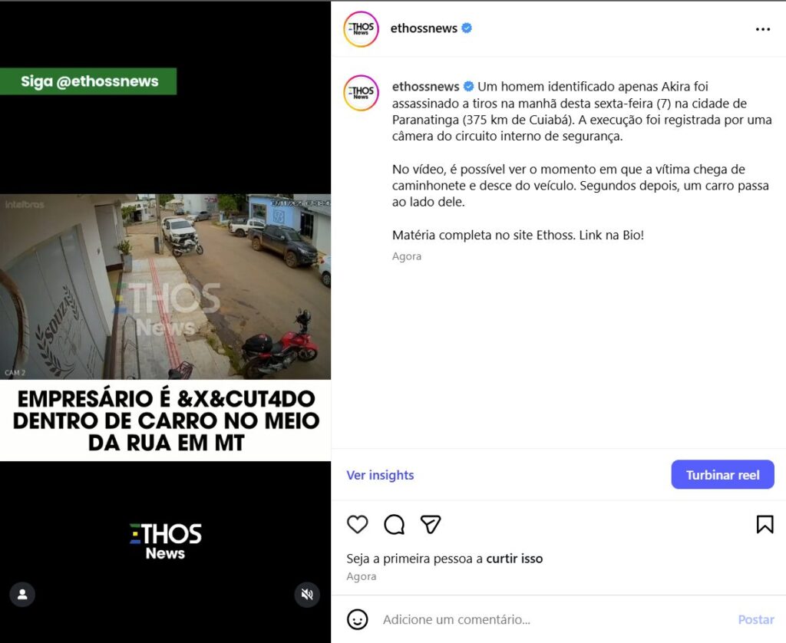Screen dimensions: 786x643
Task: Click the curtir isso text
Action: (x=514, y=559)
